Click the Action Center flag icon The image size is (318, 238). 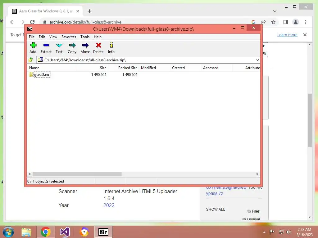point(272,232)
